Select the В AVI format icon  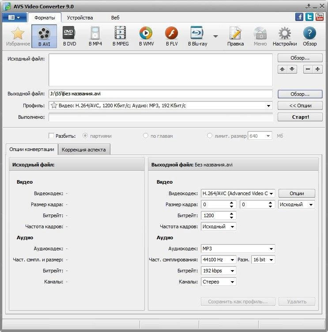click(x=44, y=36)
